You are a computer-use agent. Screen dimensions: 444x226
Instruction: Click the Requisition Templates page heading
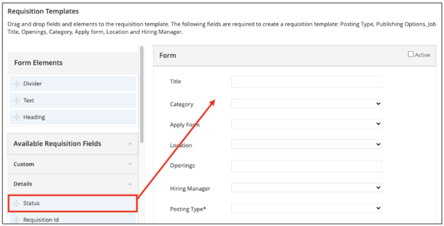[x=43, y=11]
